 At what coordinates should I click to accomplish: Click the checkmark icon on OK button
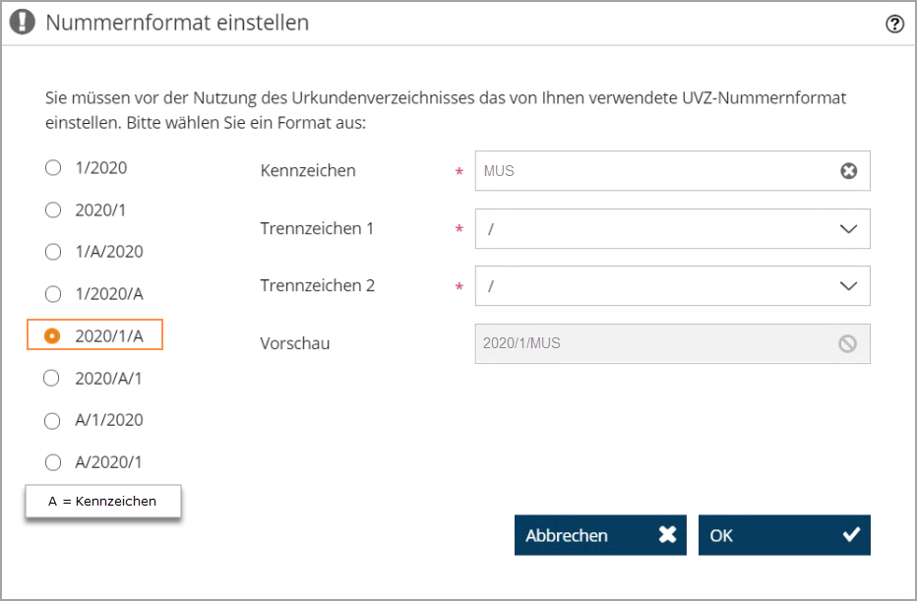[851, 534]
